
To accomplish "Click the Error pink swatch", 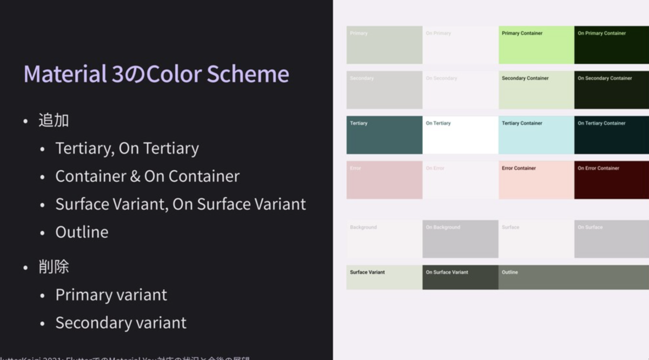I will coord(385,180).
